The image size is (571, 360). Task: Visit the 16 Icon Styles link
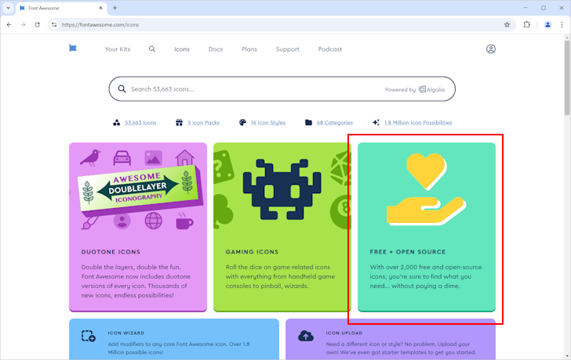tap(267, 123)
